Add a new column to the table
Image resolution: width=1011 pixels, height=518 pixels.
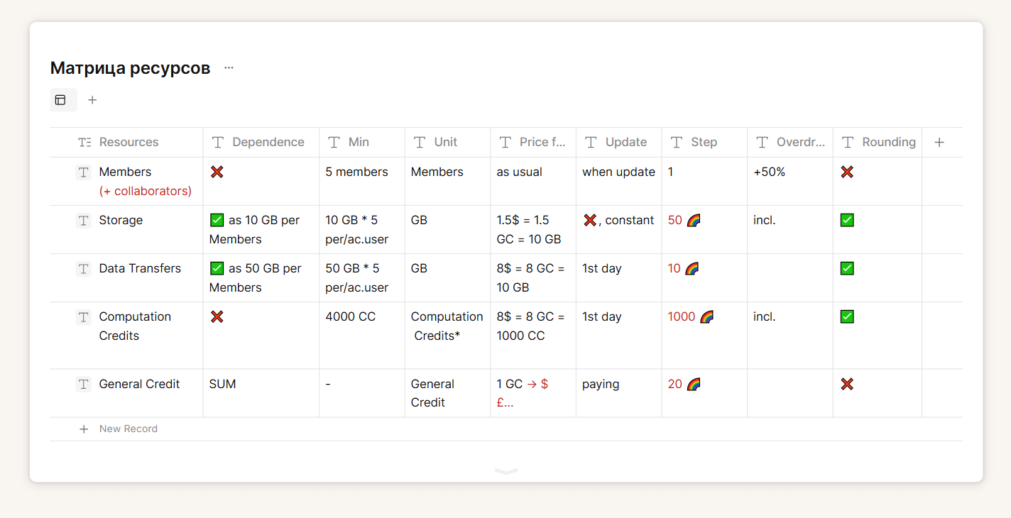pos(939,143)
